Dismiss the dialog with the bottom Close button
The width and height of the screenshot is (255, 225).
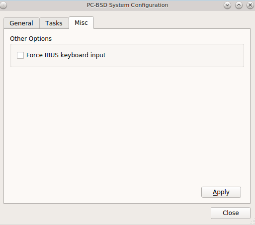[x=231, y=213]
